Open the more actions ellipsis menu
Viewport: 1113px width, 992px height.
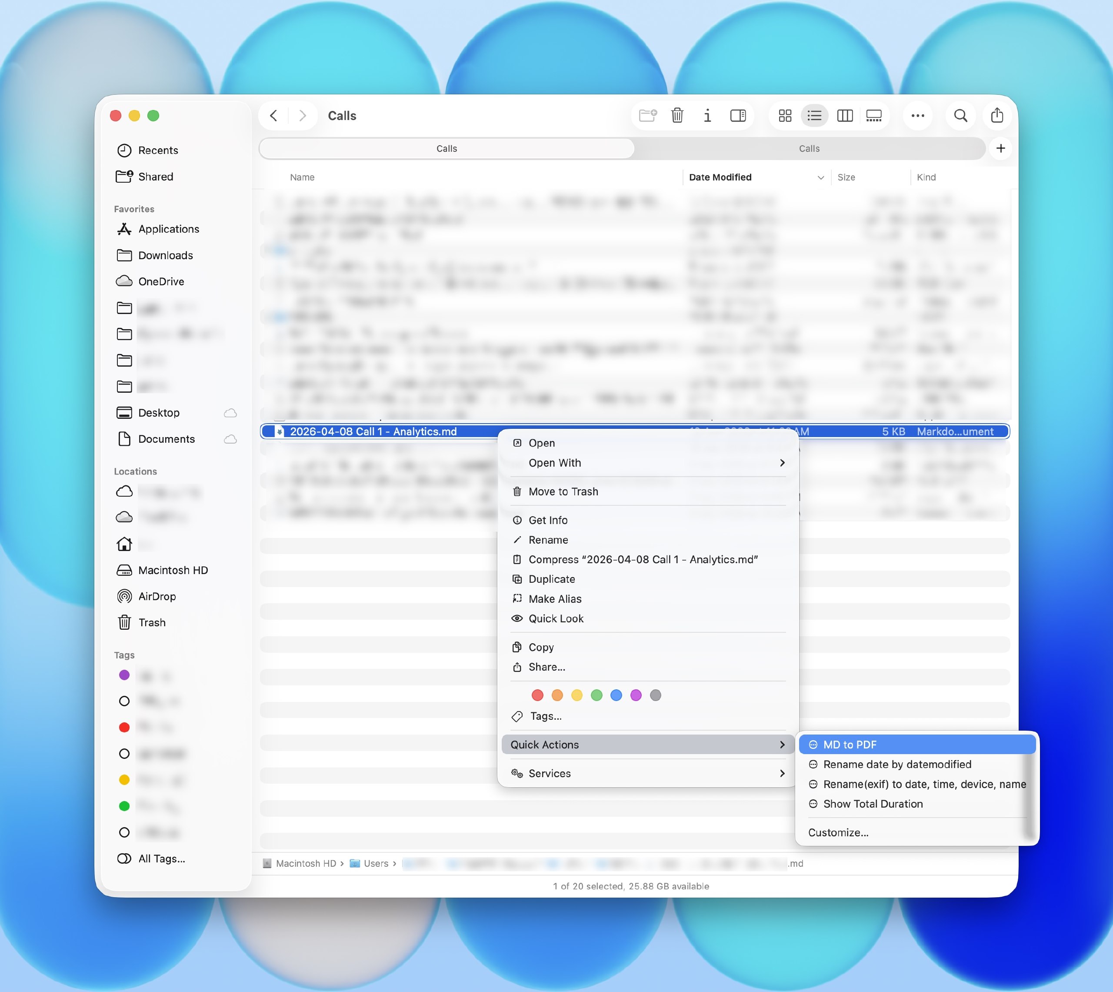point(918,116)
